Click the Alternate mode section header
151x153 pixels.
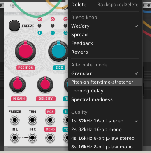[x=89, y=65]
